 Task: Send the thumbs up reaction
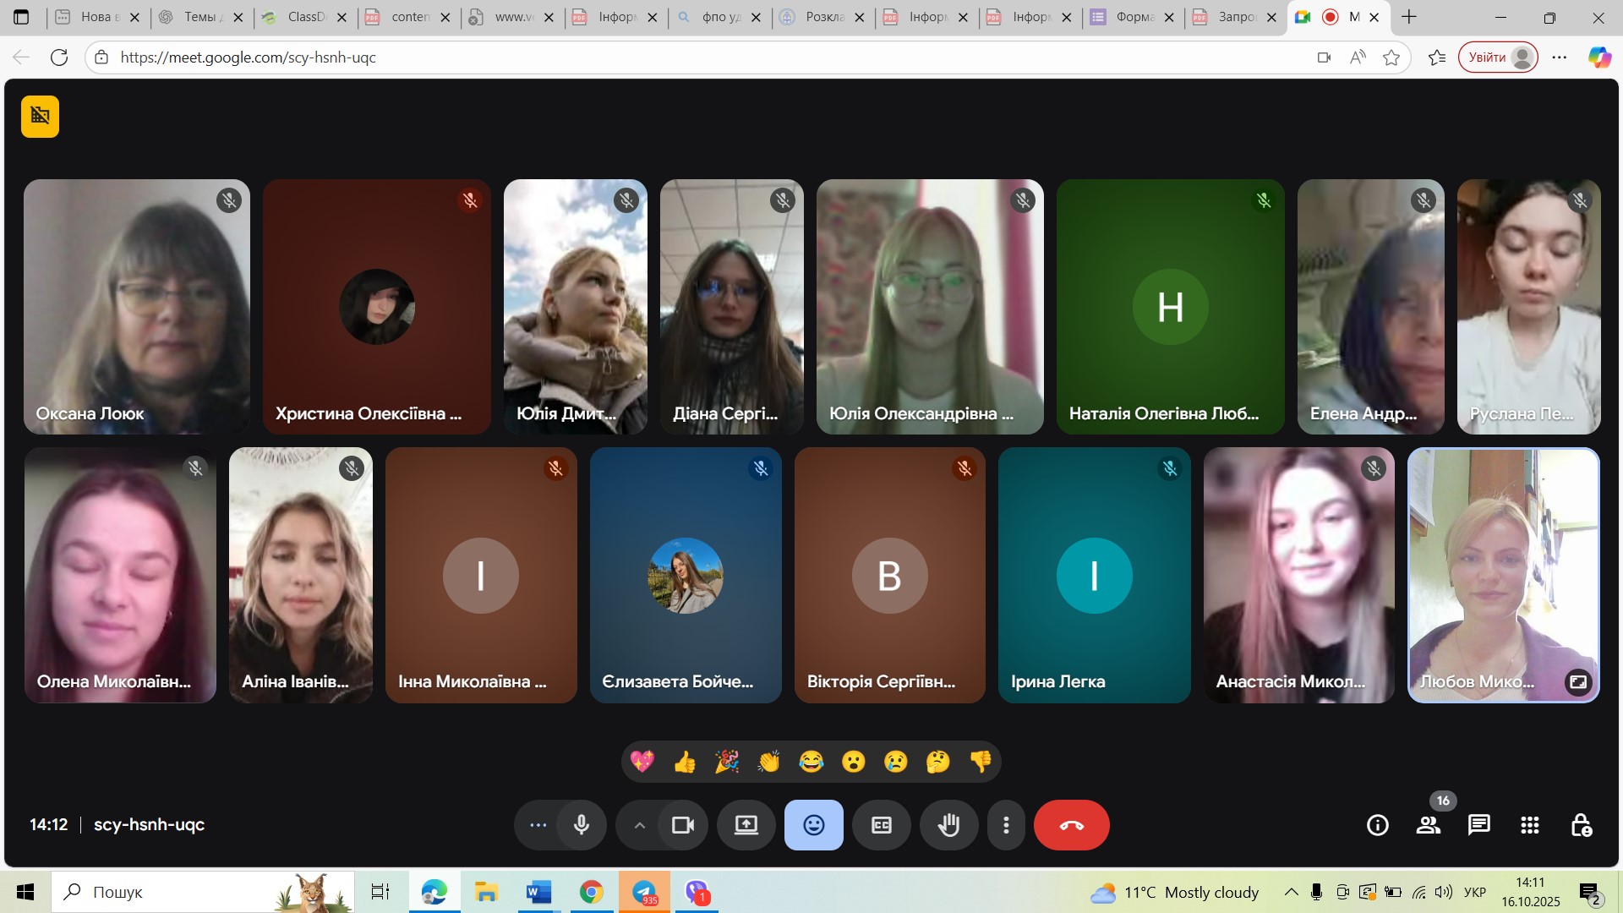(x=685, y=763)
